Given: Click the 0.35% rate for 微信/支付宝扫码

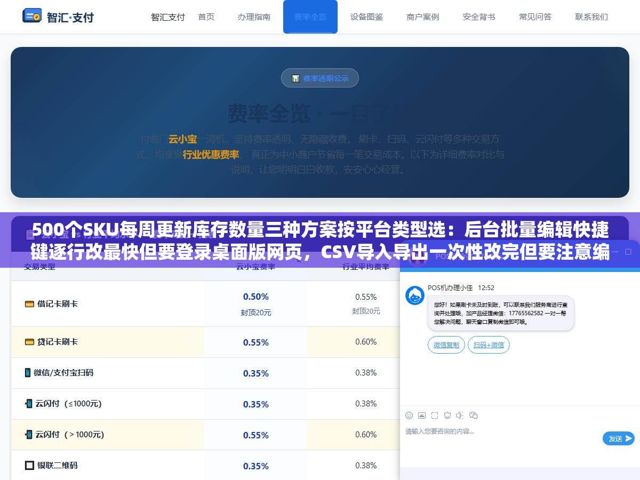Looking at the screenshot, I should (256, 373).
